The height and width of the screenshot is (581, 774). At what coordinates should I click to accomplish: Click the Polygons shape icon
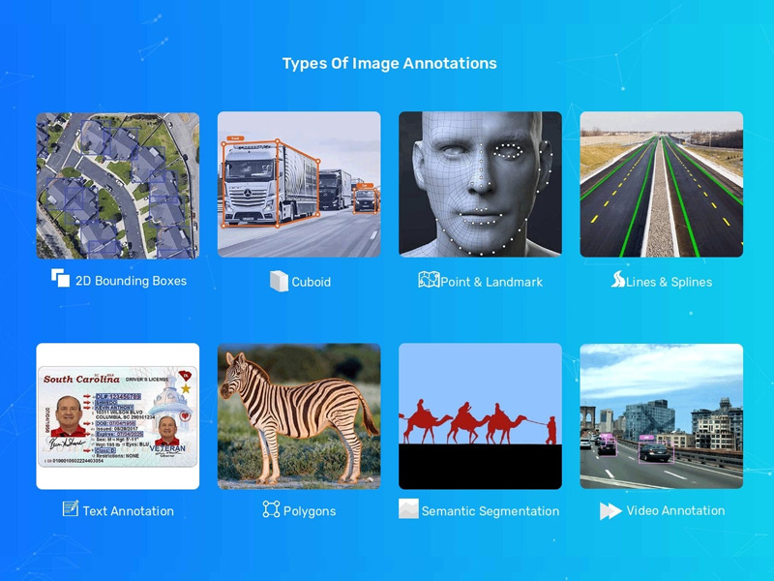[x=271, y=509]
